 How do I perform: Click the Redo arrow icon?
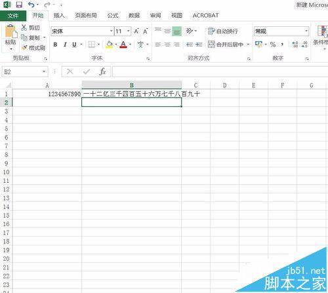pos(47,5)
